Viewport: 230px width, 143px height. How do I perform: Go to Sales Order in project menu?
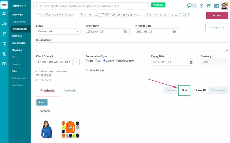point(18,43)
